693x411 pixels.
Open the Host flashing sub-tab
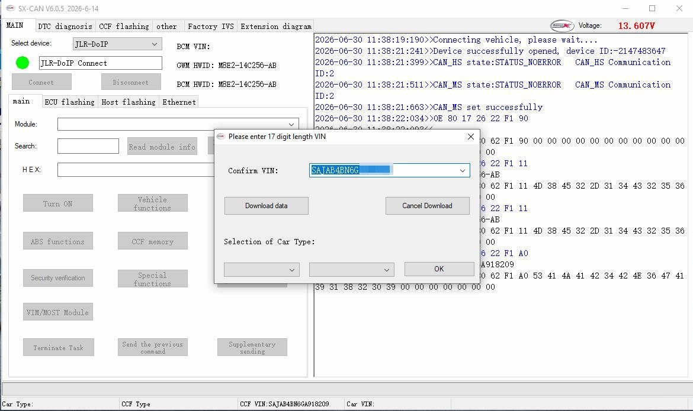coord(128,102)
